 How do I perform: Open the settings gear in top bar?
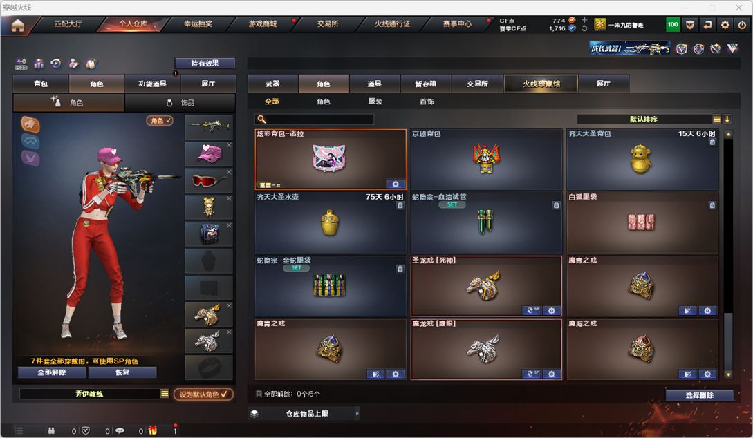(725, 25)
